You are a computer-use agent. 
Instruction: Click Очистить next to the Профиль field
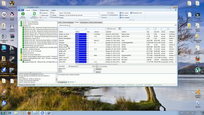104,15
